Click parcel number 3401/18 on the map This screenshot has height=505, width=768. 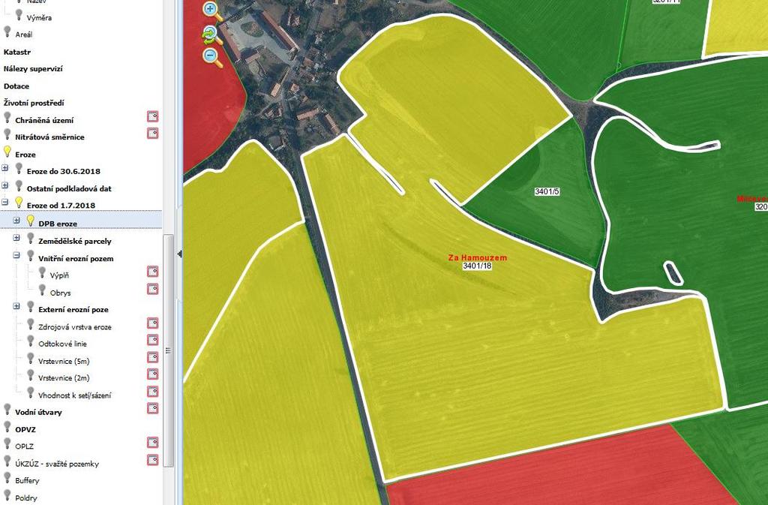(477, 266)
